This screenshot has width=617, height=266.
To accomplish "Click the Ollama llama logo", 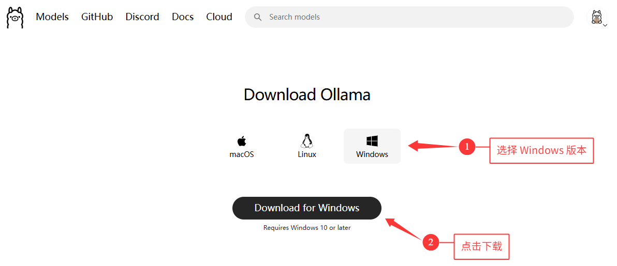I will (15, 17).
